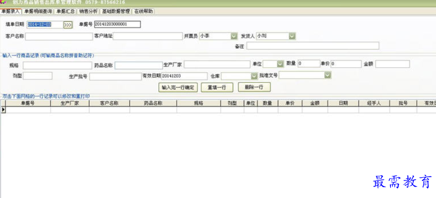The height and width of the screenshot is (198, 436).
Task: Click the 单价 unit price field
Action: click(346, 64)
